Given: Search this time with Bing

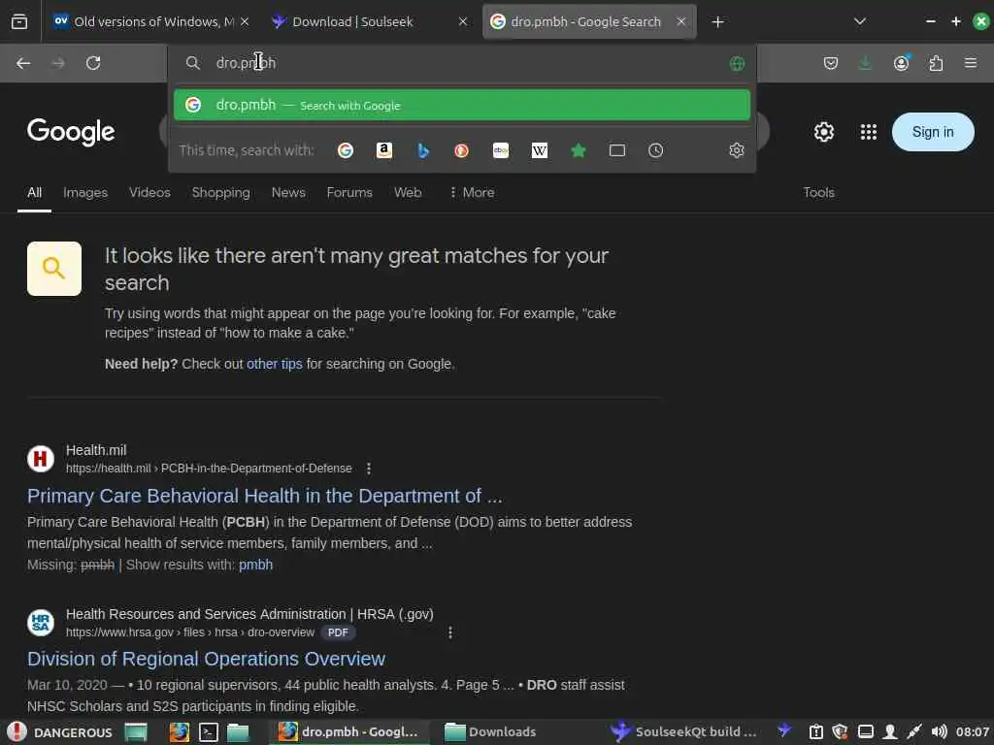Looking at the screenshot, I should pyautogui.click(x=423, y=150).
